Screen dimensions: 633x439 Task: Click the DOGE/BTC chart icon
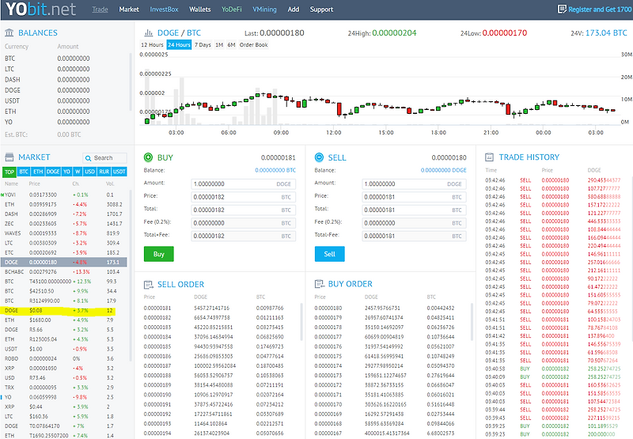[x=149, y=32]
